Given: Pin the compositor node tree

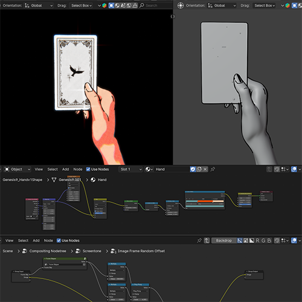Looking at the screenshot, I should coord(199,240).
